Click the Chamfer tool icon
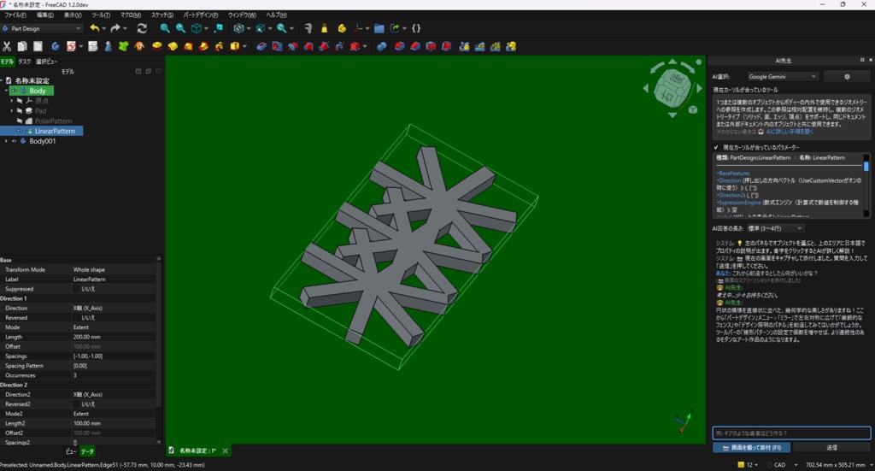Viewport: 875px width, 471px height. coord(415,46)
